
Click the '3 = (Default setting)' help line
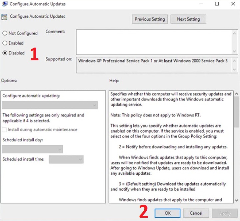point(172,184)
